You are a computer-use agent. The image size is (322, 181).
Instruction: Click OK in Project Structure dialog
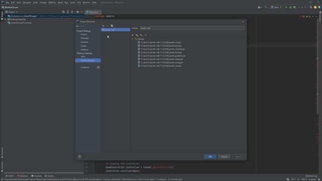[210, 156]
